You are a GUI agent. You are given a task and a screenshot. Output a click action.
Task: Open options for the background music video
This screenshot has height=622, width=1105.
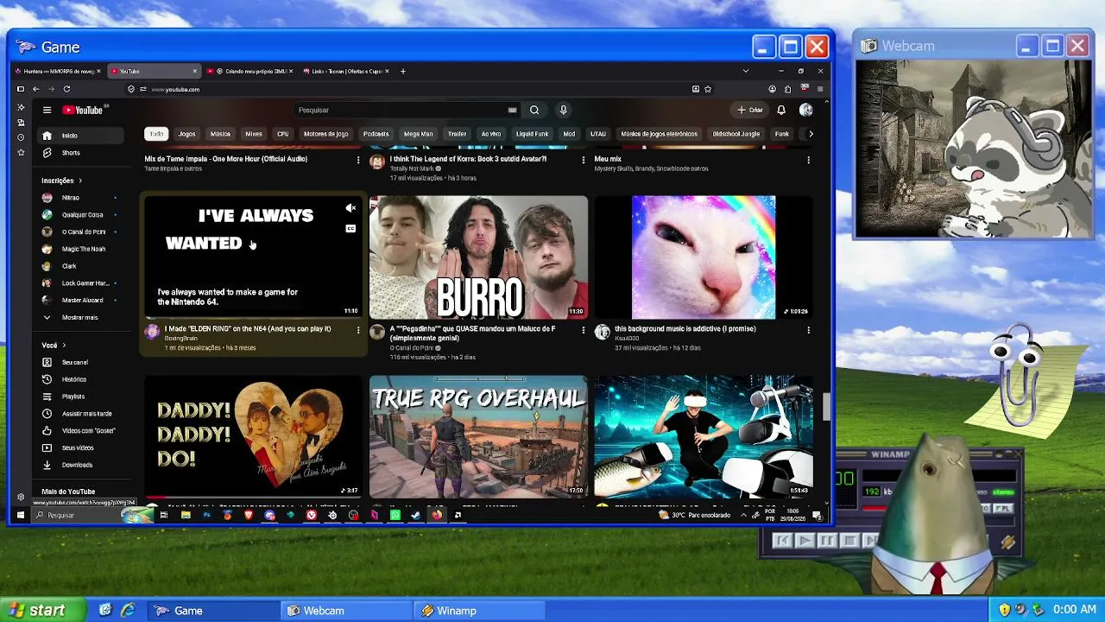coord(809,330)
